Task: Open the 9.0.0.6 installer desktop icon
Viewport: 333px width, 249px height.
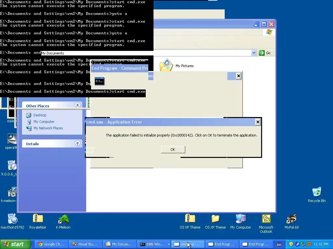Action: click(x=9, y=168)
